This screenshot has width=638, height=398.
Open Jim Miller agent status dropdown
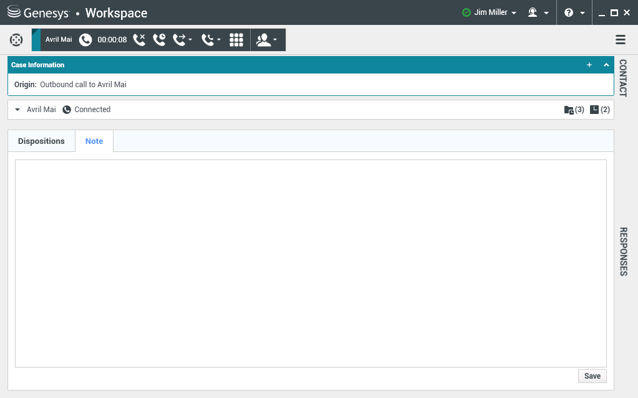(514, 13)
